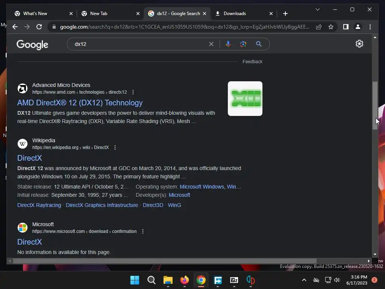Submit search with the magnifier icon

pos(259,44)
